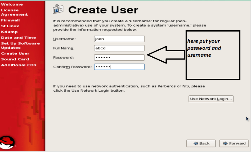Go Back to the previous step

[x=201, y=143]
